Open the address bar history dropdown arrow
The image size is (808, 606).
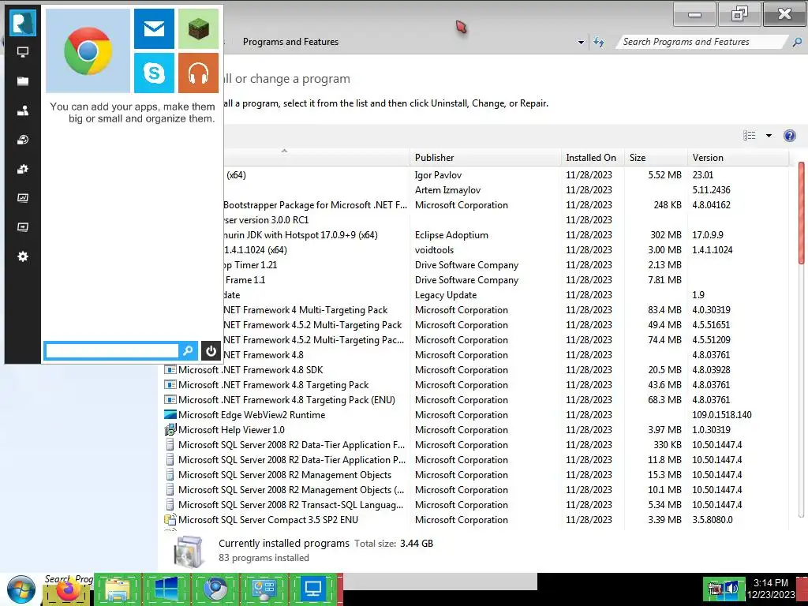pos(581,43)
